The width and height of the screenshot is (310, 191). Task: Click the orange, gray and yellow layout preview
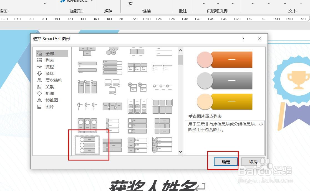(225, 81)
